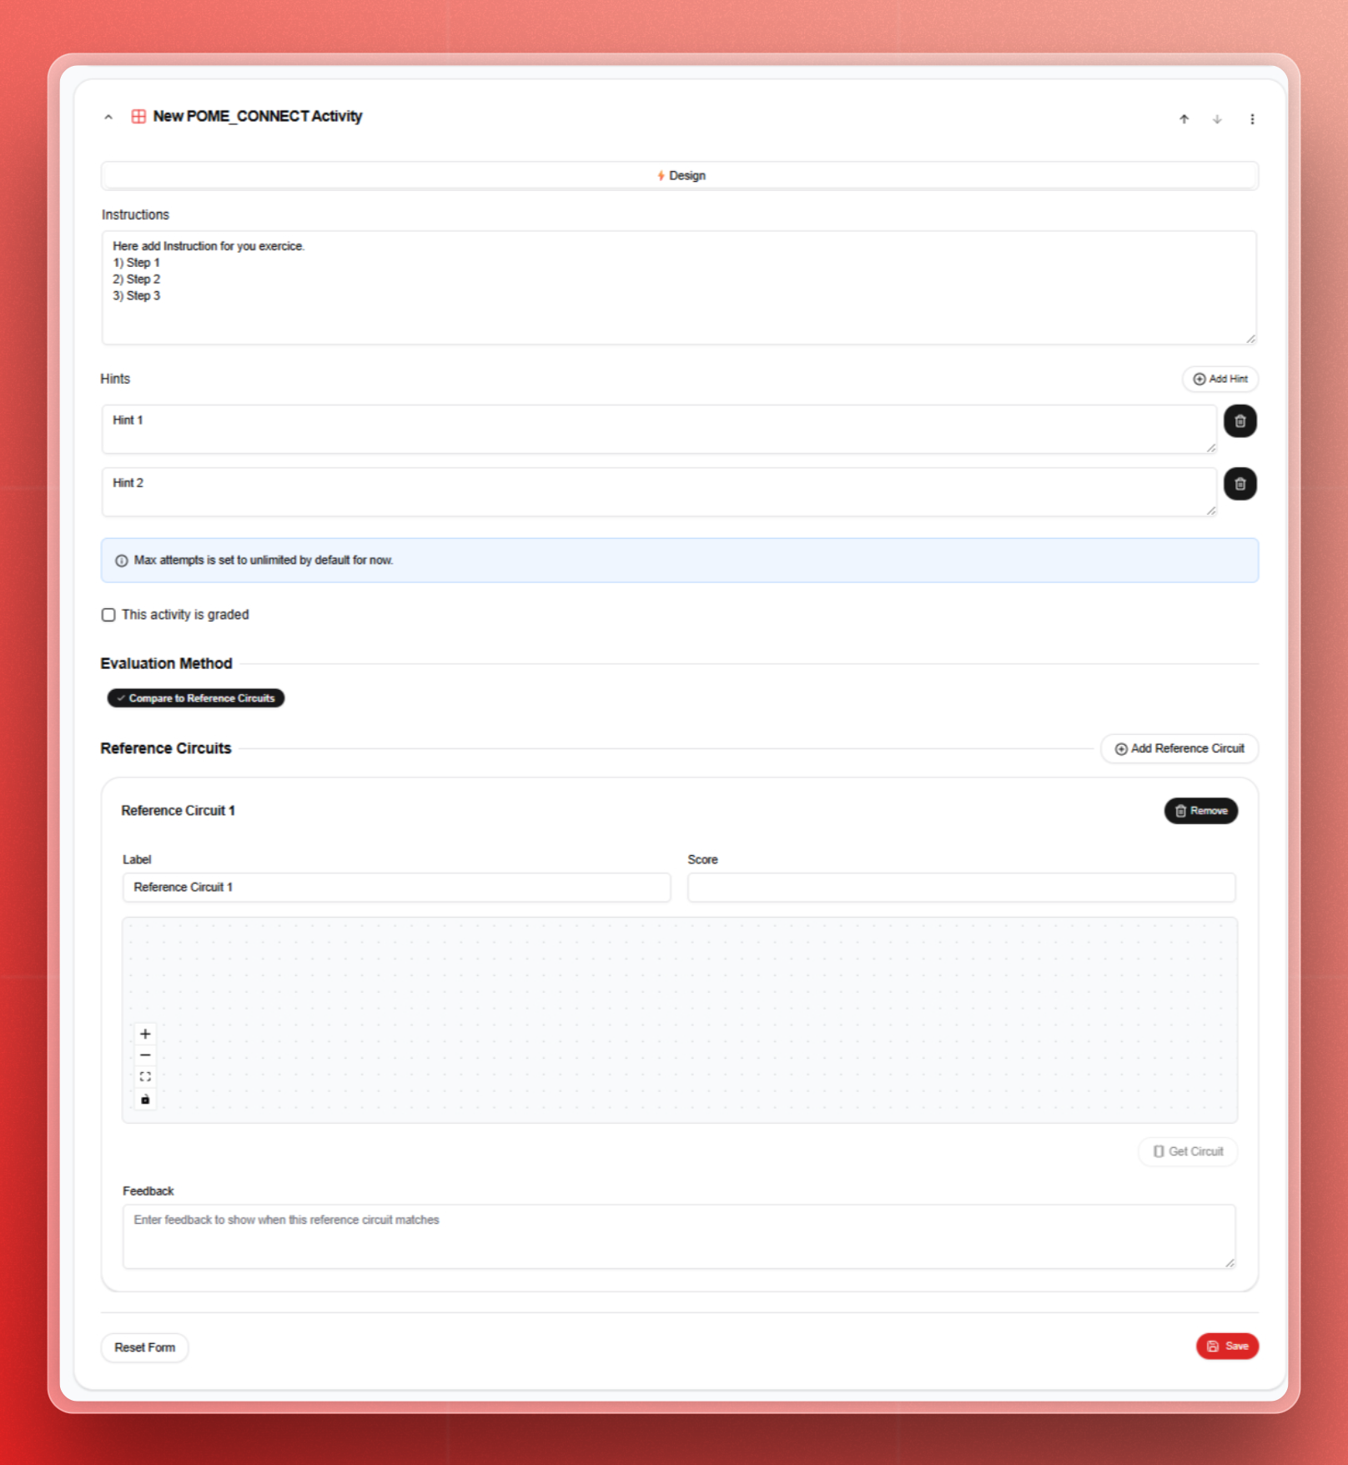Click inside the Instructions text area
The height and width of the screenshot is (1465, 1348).
click(x=679, y=287)
